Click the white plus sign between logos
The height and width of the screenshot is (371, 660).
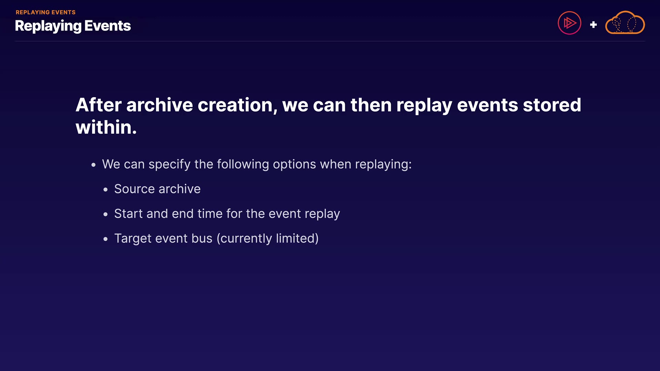593,25
